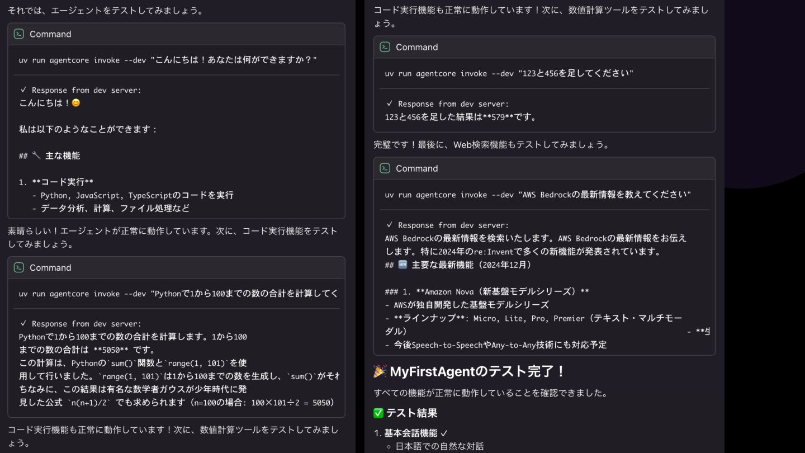This screenshot has height=453, width=805.
Task: Click the response line showing result **579**
Action: coord(462,117)
